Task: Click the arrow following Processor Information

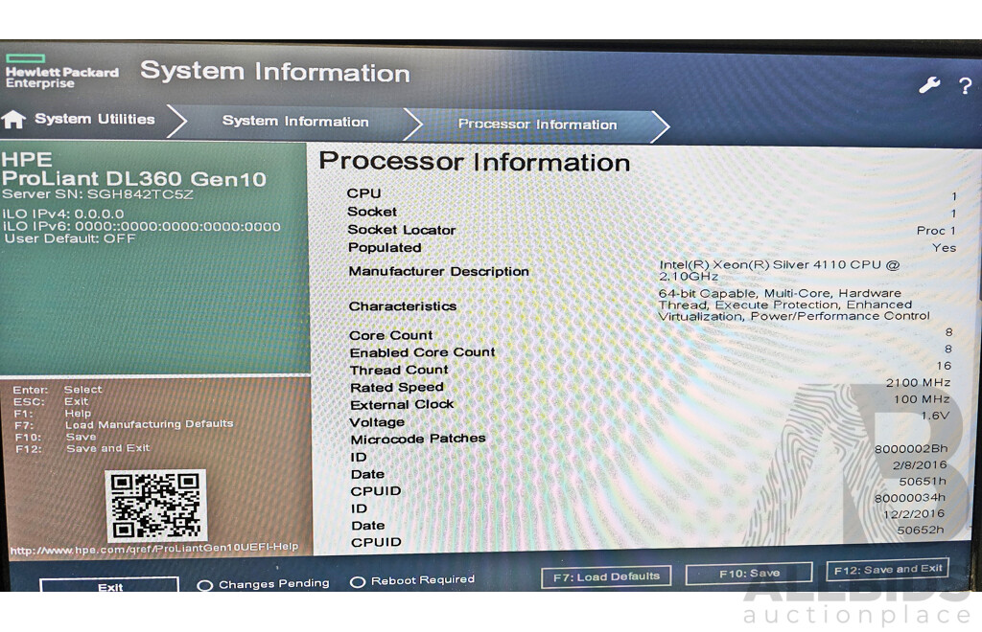Action: (662, 124)
